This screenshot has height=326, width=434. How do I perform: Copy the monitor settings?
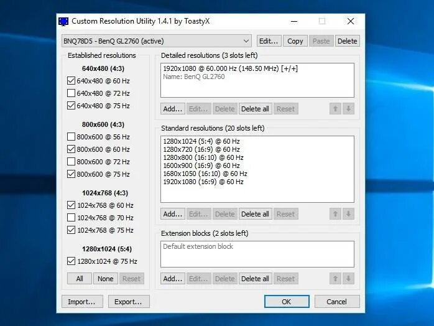pos(295,41)
